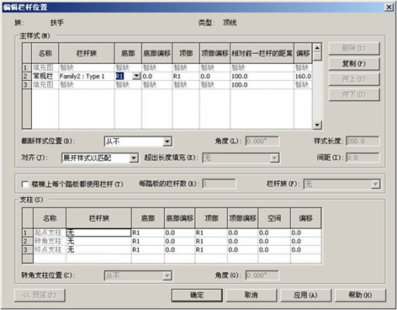Open the R1 dropdown in row 2 底部 cell
This screenshot has width=397, height=310.
click(136, 76)
